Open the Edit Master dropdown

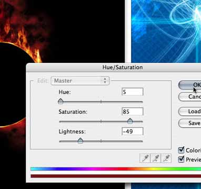(x=80, y=81)
